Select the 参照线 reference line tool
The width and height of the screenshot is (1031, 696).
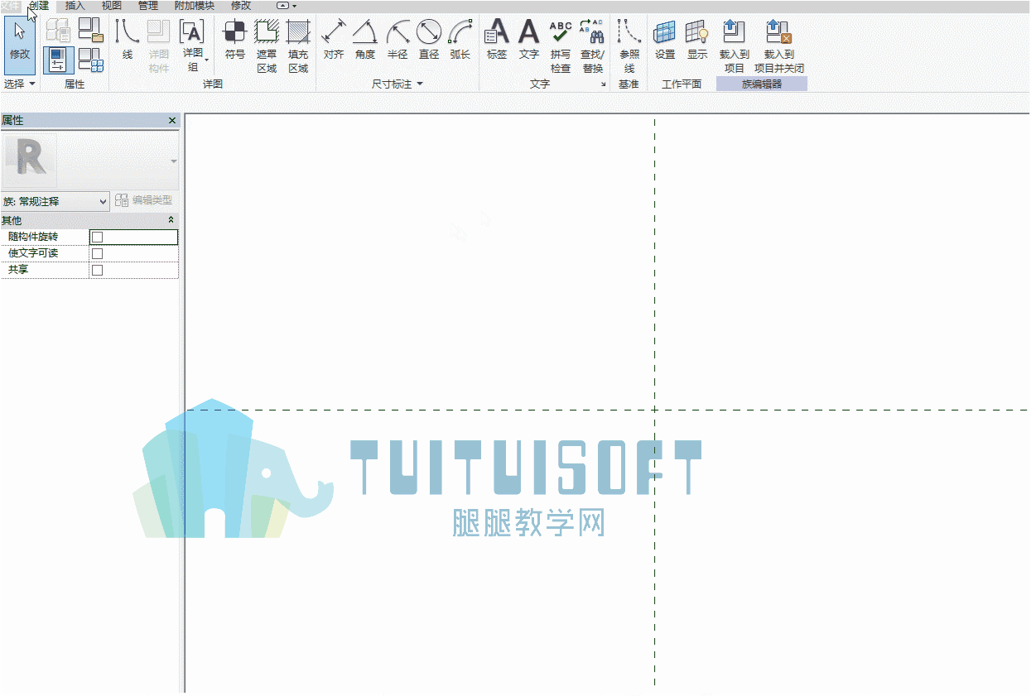[x=629, y=46]
